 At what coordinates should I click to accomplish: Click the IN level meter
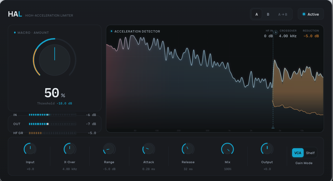(x=52, y=115)
